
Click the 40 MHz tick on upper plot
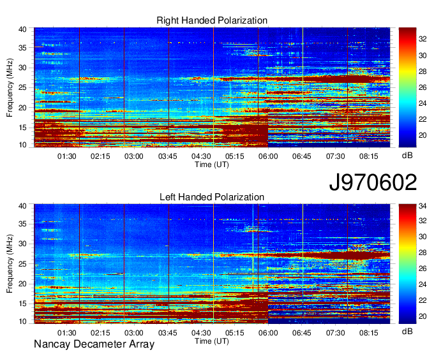click(22, 29)
